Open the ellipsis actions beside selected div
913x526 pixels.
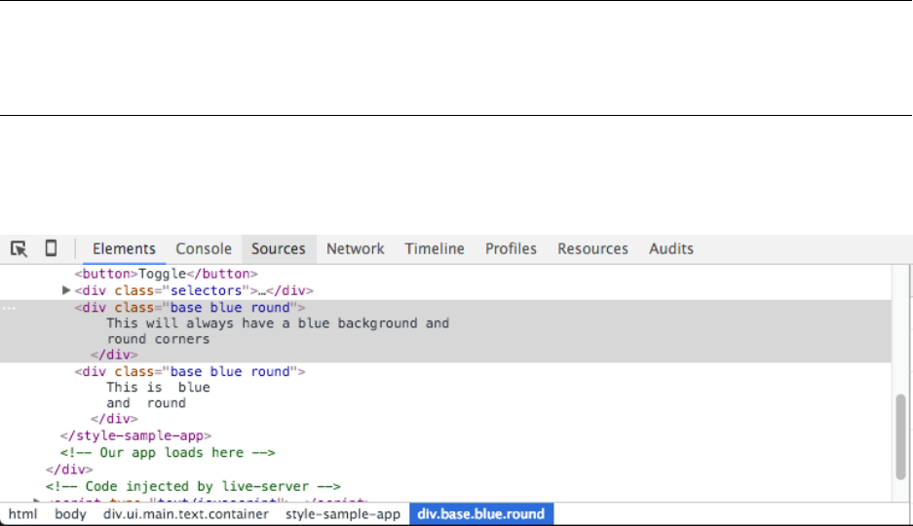(9, 308)
